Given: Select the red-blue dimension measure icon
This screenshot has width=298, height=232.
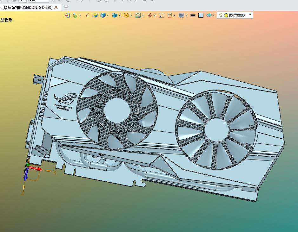Looking at the screenshot, I should coord(169,15).
